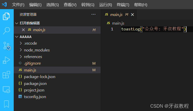
Task: Open main.js in AAAAA folder tree
Action: [x=57, y=70]
